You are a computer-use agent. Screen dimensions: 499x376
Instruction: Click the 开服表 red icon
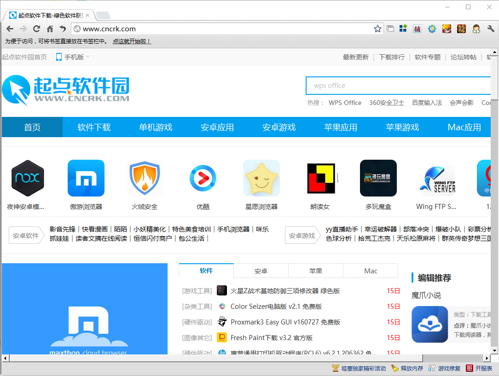[x=470, y=368]
